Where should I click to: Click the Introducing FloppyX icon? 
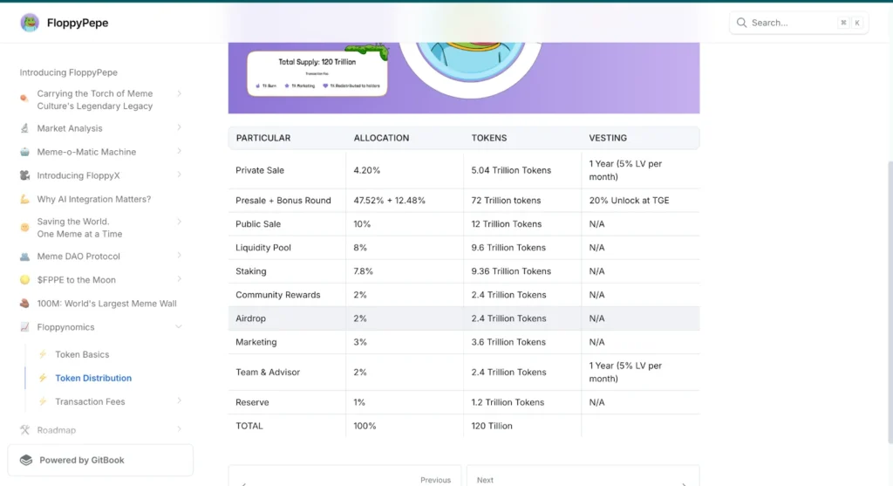click(x=24, y=175)
